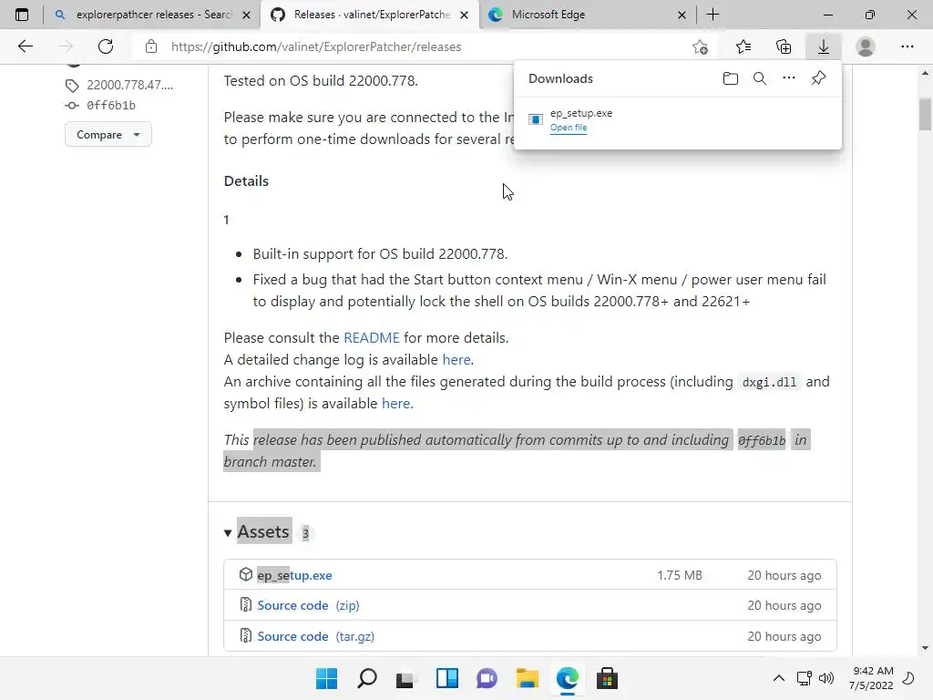The width and height of the screenshot is (933, 700).
Task: Download Source code (tar.gz)
Action: coord(316,636)
